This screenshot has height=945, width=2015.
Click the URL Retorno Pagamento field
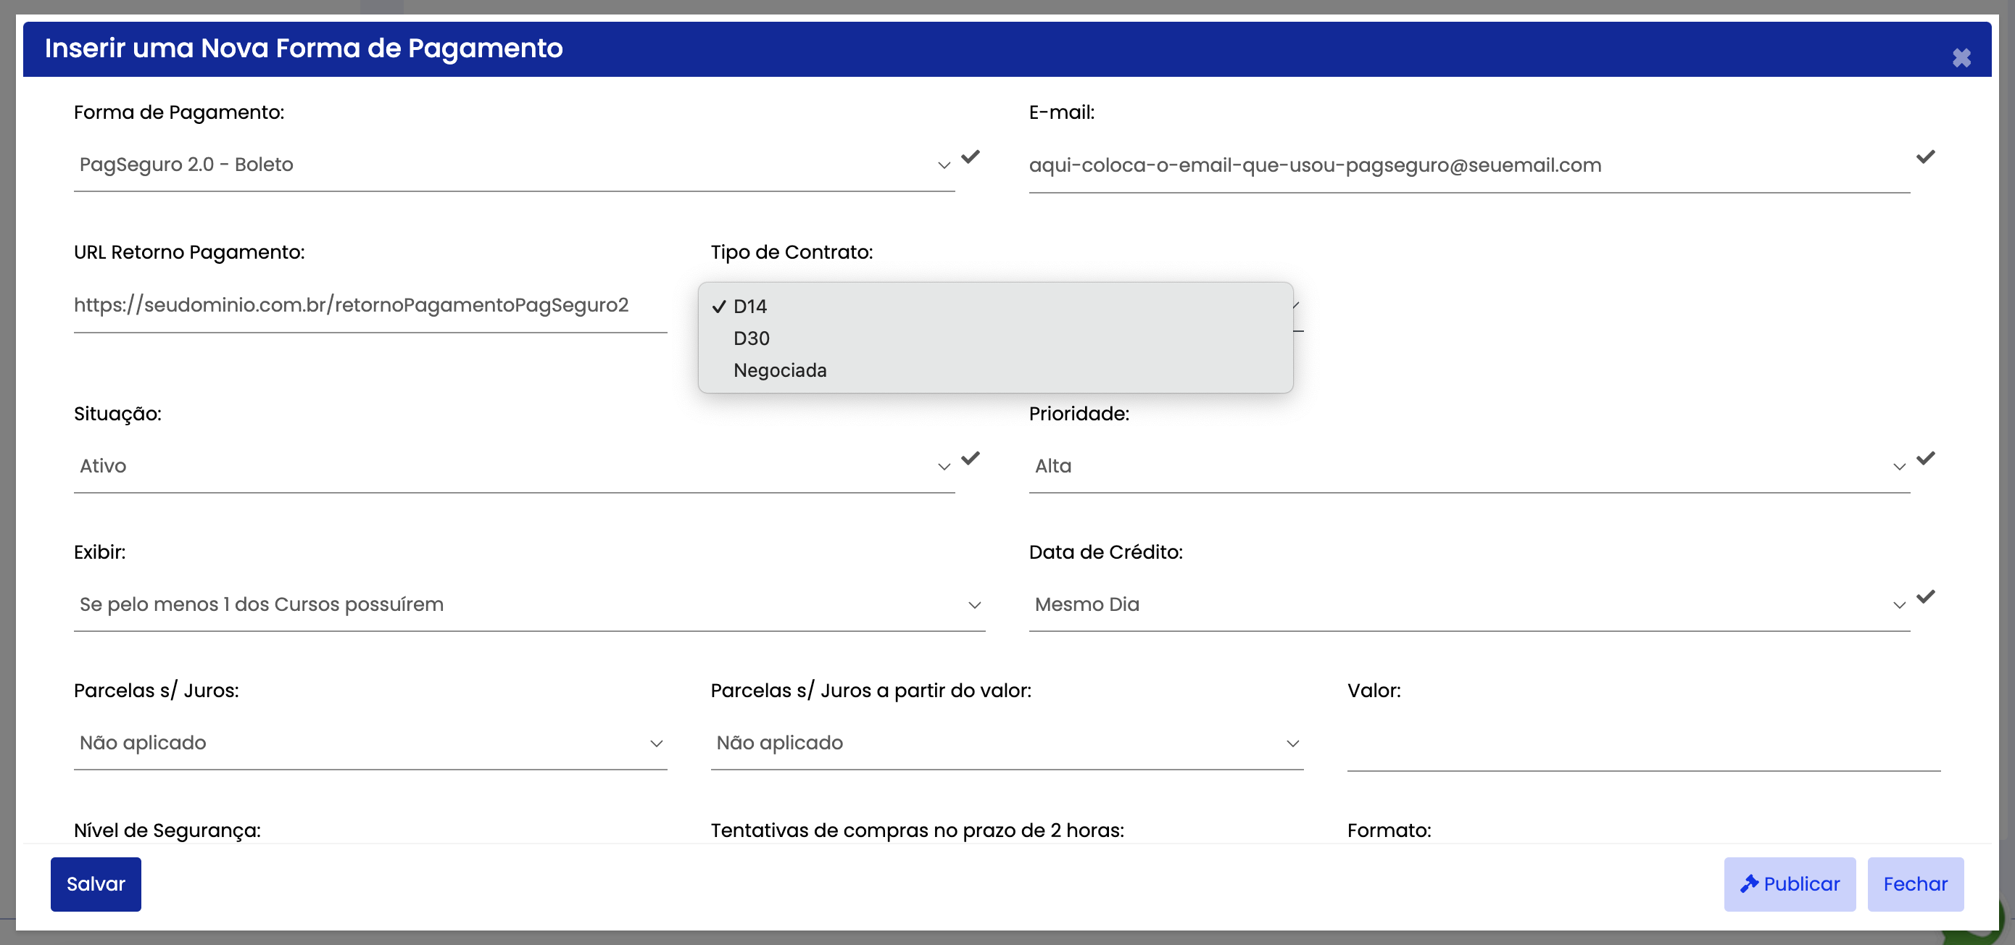point(370,305)
